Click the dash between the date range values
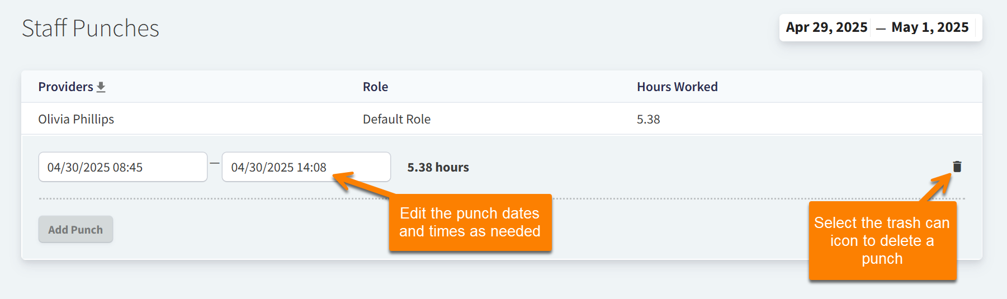This screenshot has height=299, width=1007. coord(881,29)
